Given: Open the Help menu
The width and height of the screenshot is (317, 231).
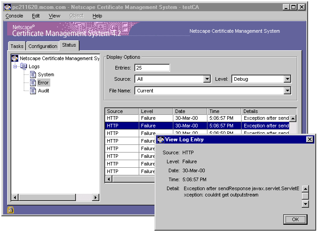Looking at the screenshot, I should pos(97,16).
